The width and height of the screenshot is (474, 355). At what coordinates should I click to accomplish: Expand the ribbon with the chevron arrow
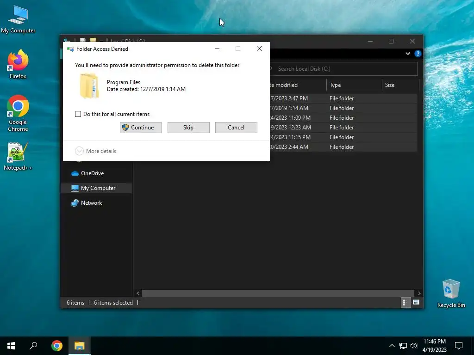click(408, 54)
